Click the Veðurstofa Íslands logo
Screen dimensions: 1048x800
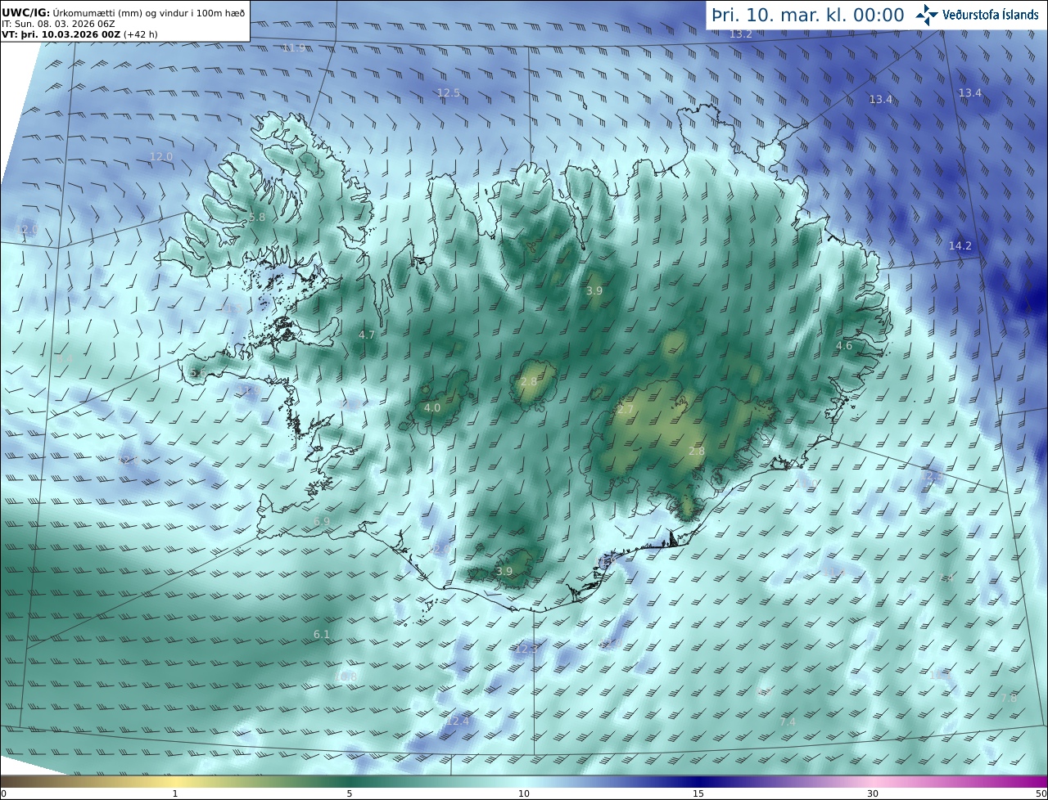977,14
